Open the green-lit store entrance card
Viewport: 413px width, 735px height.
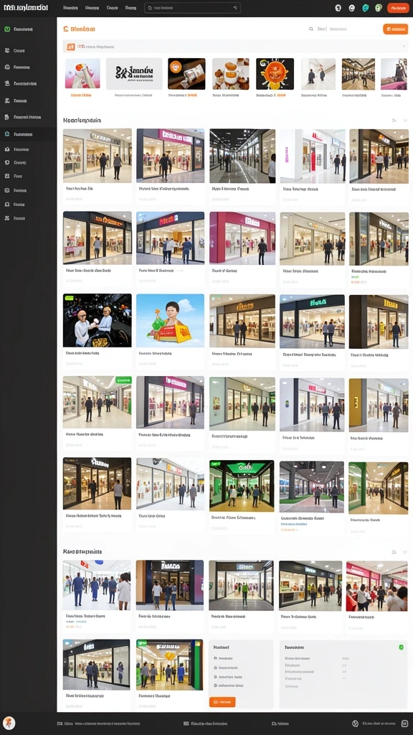[x=242, y=497]
